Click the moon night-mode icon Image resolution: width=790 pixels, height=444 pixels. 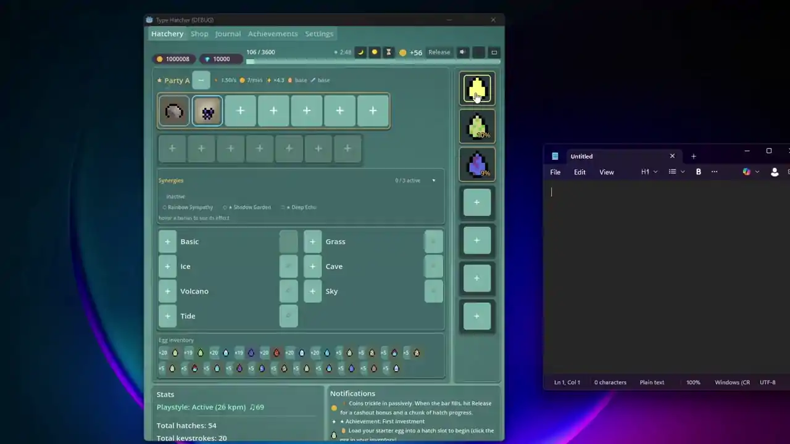tap(361, 52)
